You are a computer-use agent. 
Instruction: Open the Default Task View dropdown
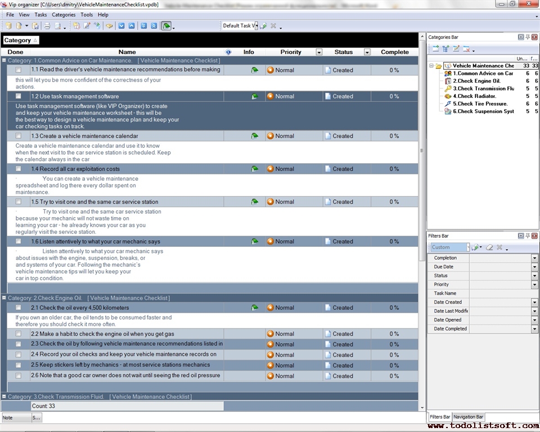255,26
